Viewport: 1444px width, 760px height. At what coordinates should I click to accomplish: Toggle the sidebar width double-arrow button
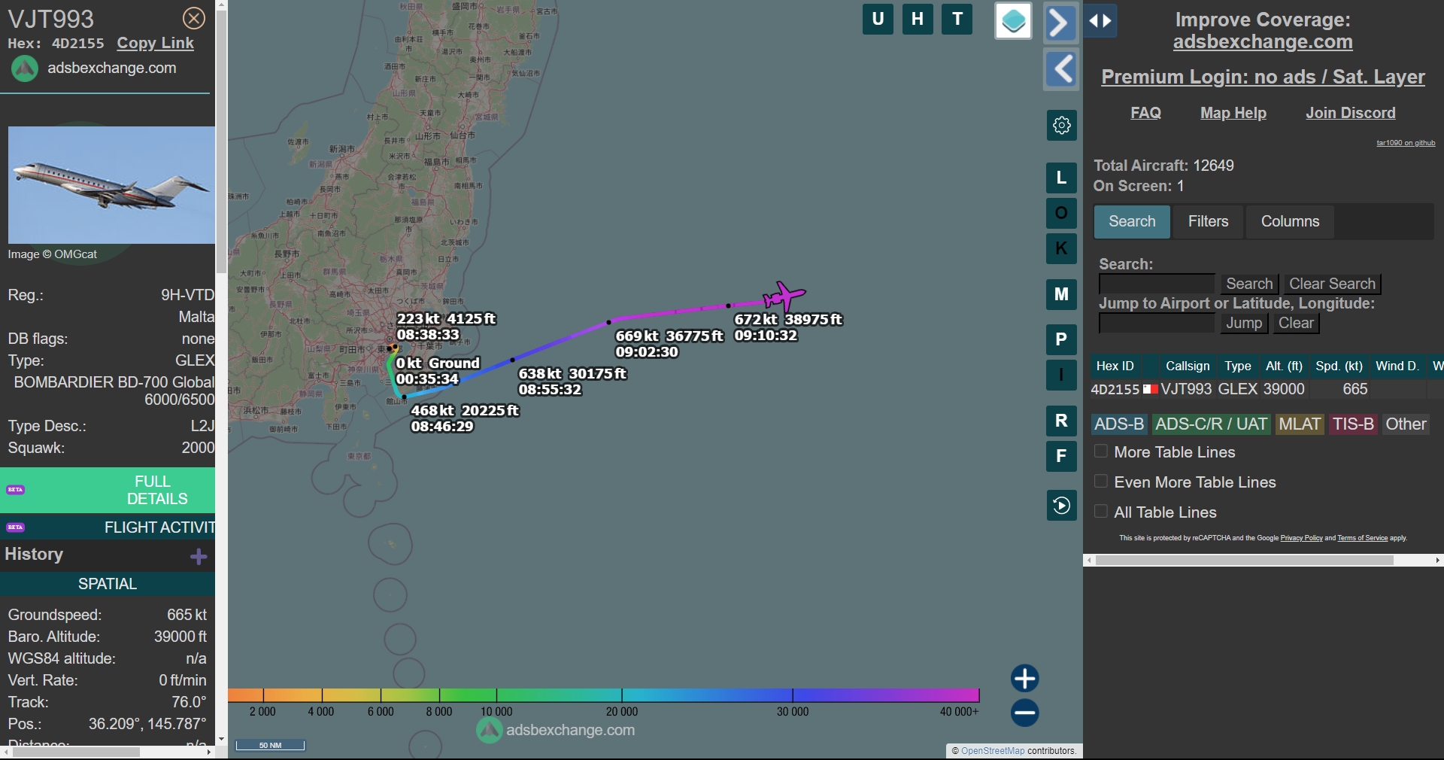[x=1100, y=21]
